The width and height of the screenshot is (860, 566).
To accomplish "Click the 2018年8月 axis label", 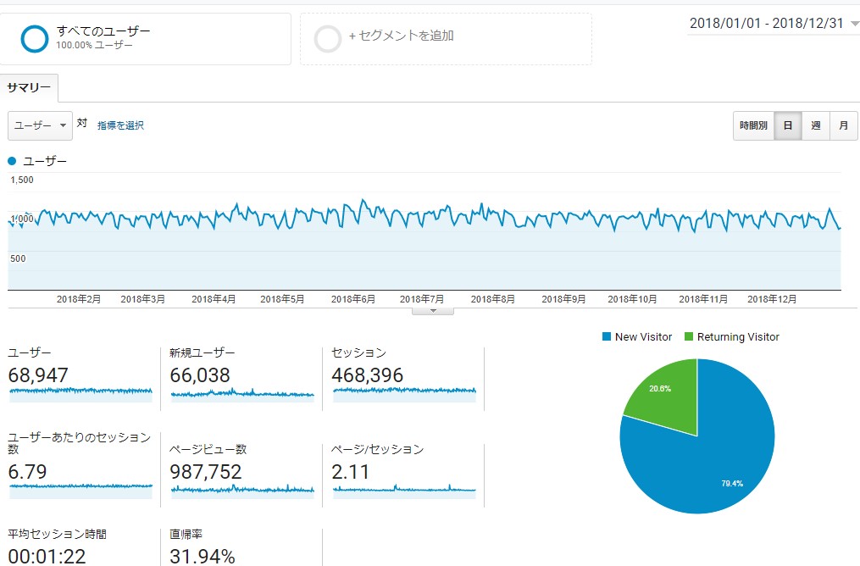I will [x=493, y=299].
